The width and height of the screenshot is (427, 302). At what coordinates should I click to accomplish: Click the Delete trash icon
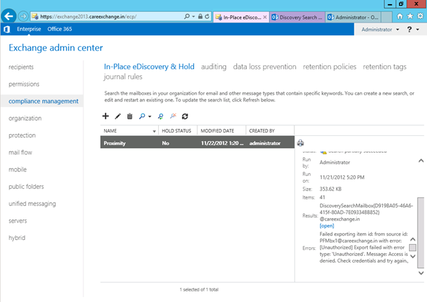pyautogui.click(x=129, y=117)
